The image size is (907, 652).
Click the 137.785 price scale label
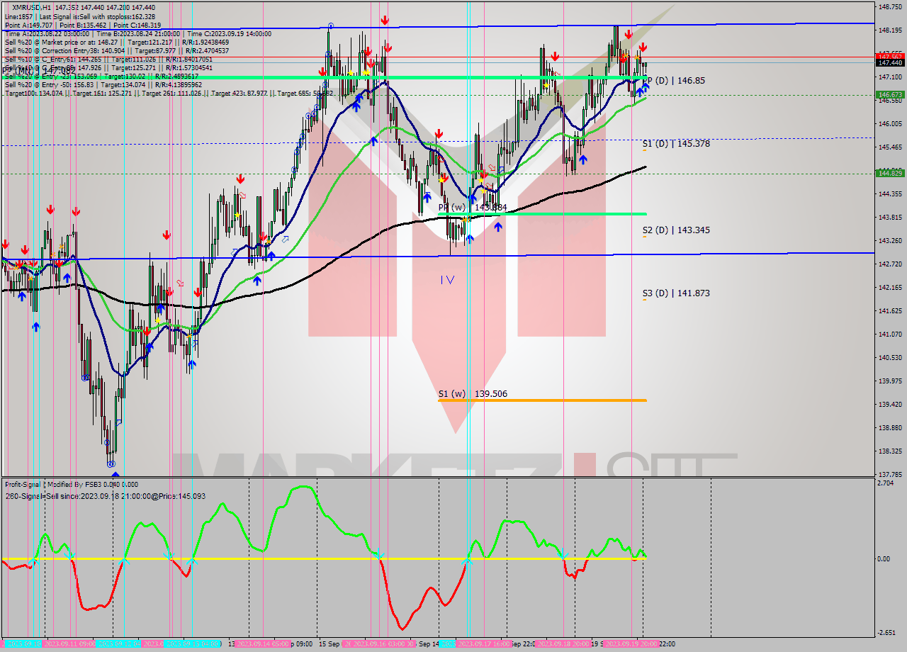890,474
